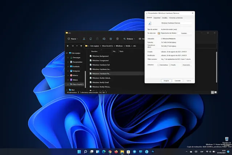This screenshot has height=155, width=232.
Task: Switch Explorer to large icons view in status bar
Action: coord(216,92)
